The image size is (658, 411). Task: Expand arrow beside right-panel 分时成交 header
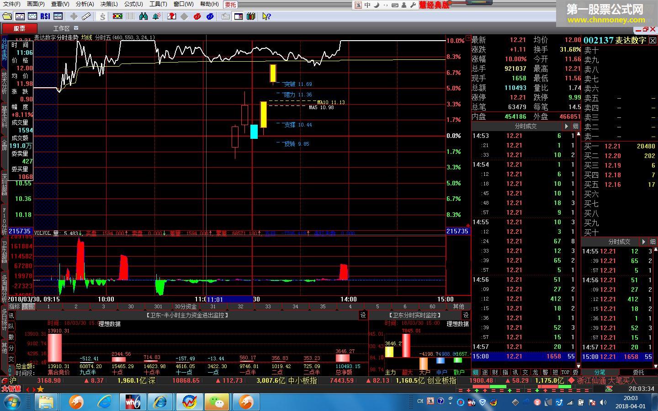[644, 242]
